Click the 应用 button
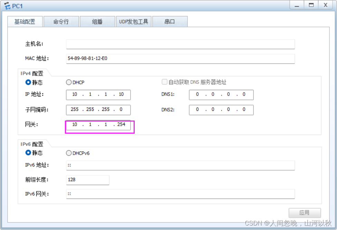 point(305,213)
